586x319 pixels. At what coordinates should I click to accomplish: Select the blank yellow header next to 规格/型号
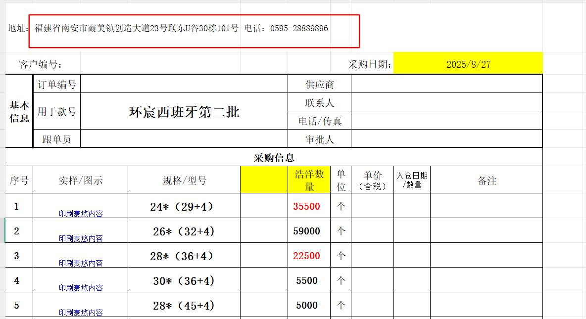point(264,180)
